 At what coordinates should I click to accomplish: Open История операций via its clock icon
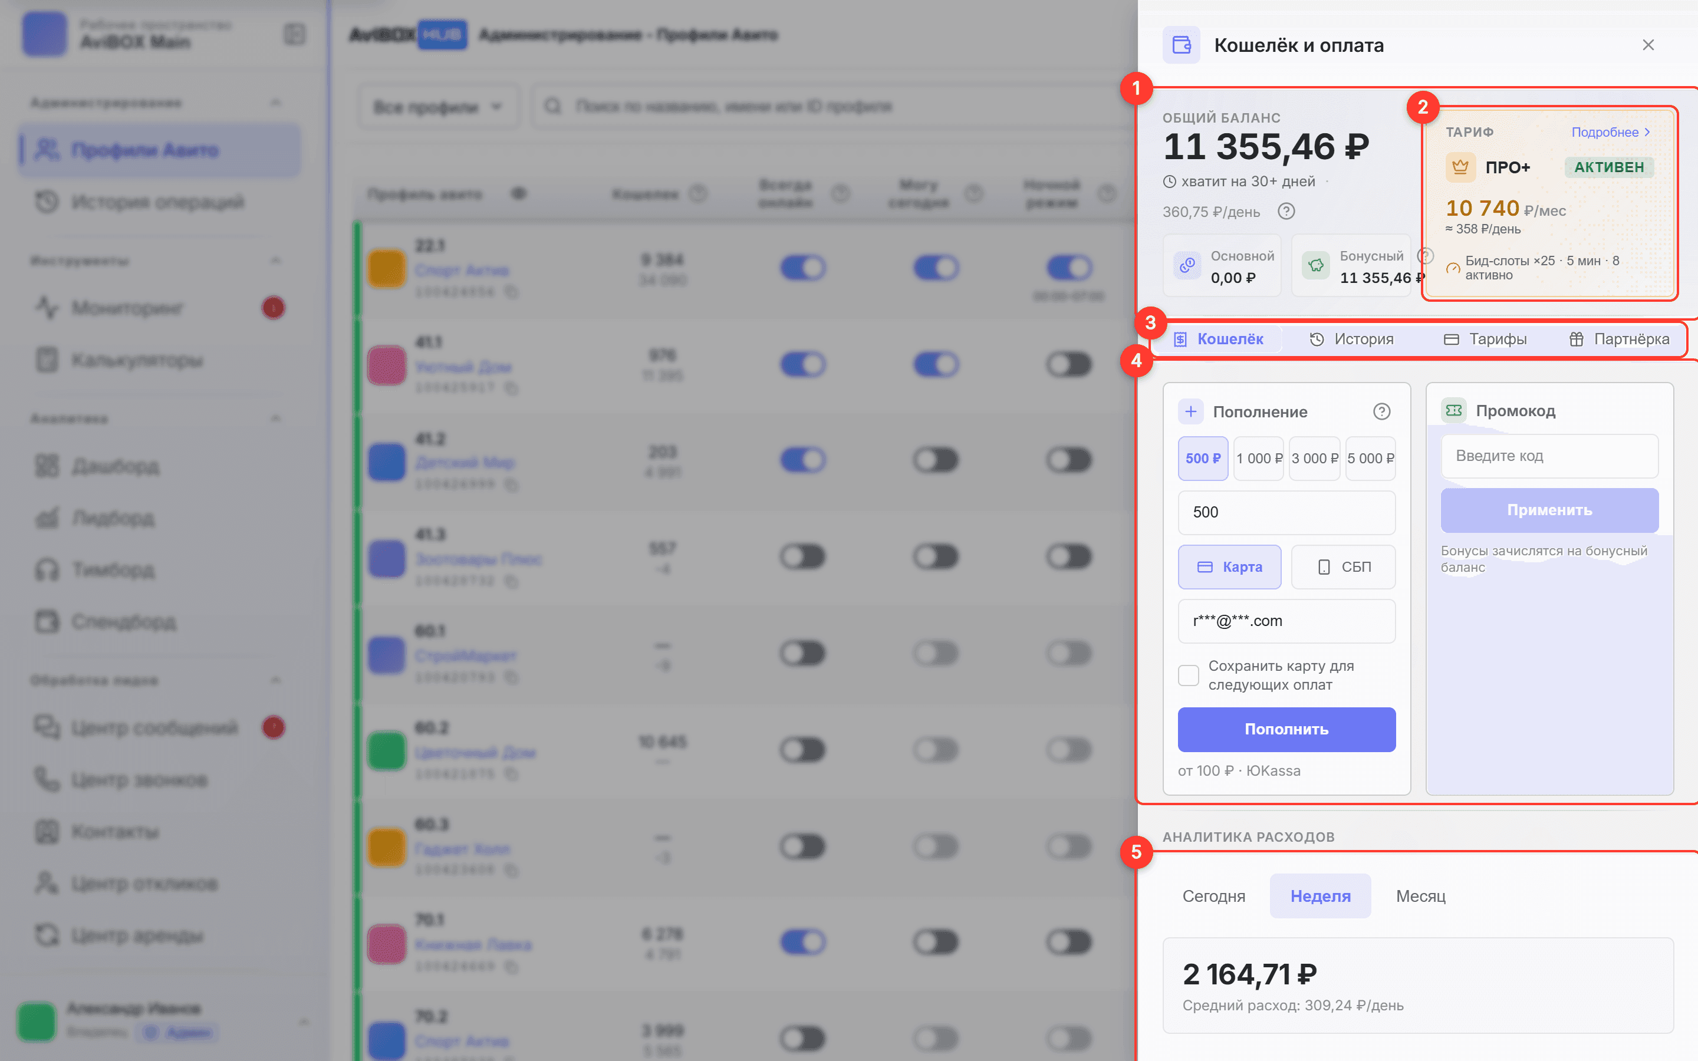pyautogui.click(x=47, y=202)
